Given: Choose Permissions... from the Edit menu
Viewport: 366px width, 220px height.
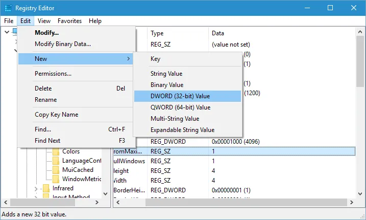Looking at the screenshot, I should click(x=77, y=74).
